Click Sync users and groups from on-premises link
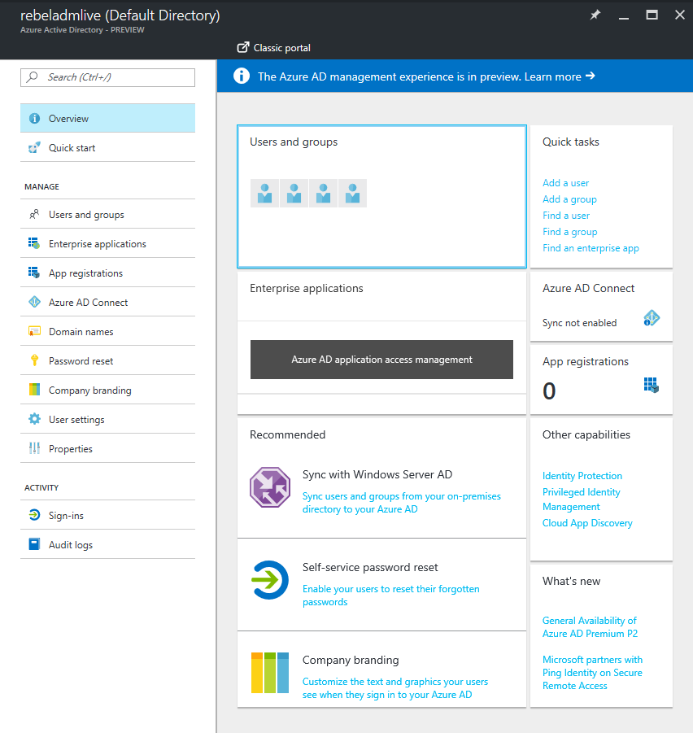693x733 pixels. click(402, 503)
